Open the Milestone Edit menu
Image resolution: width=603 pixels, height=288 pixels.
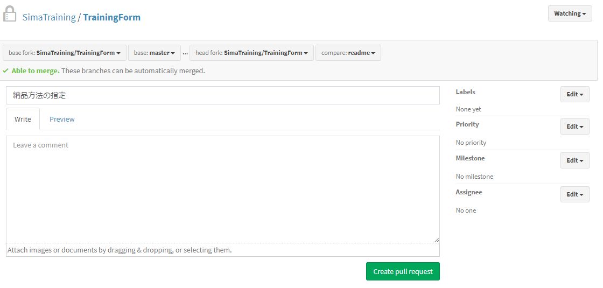[x=574, y=160]
